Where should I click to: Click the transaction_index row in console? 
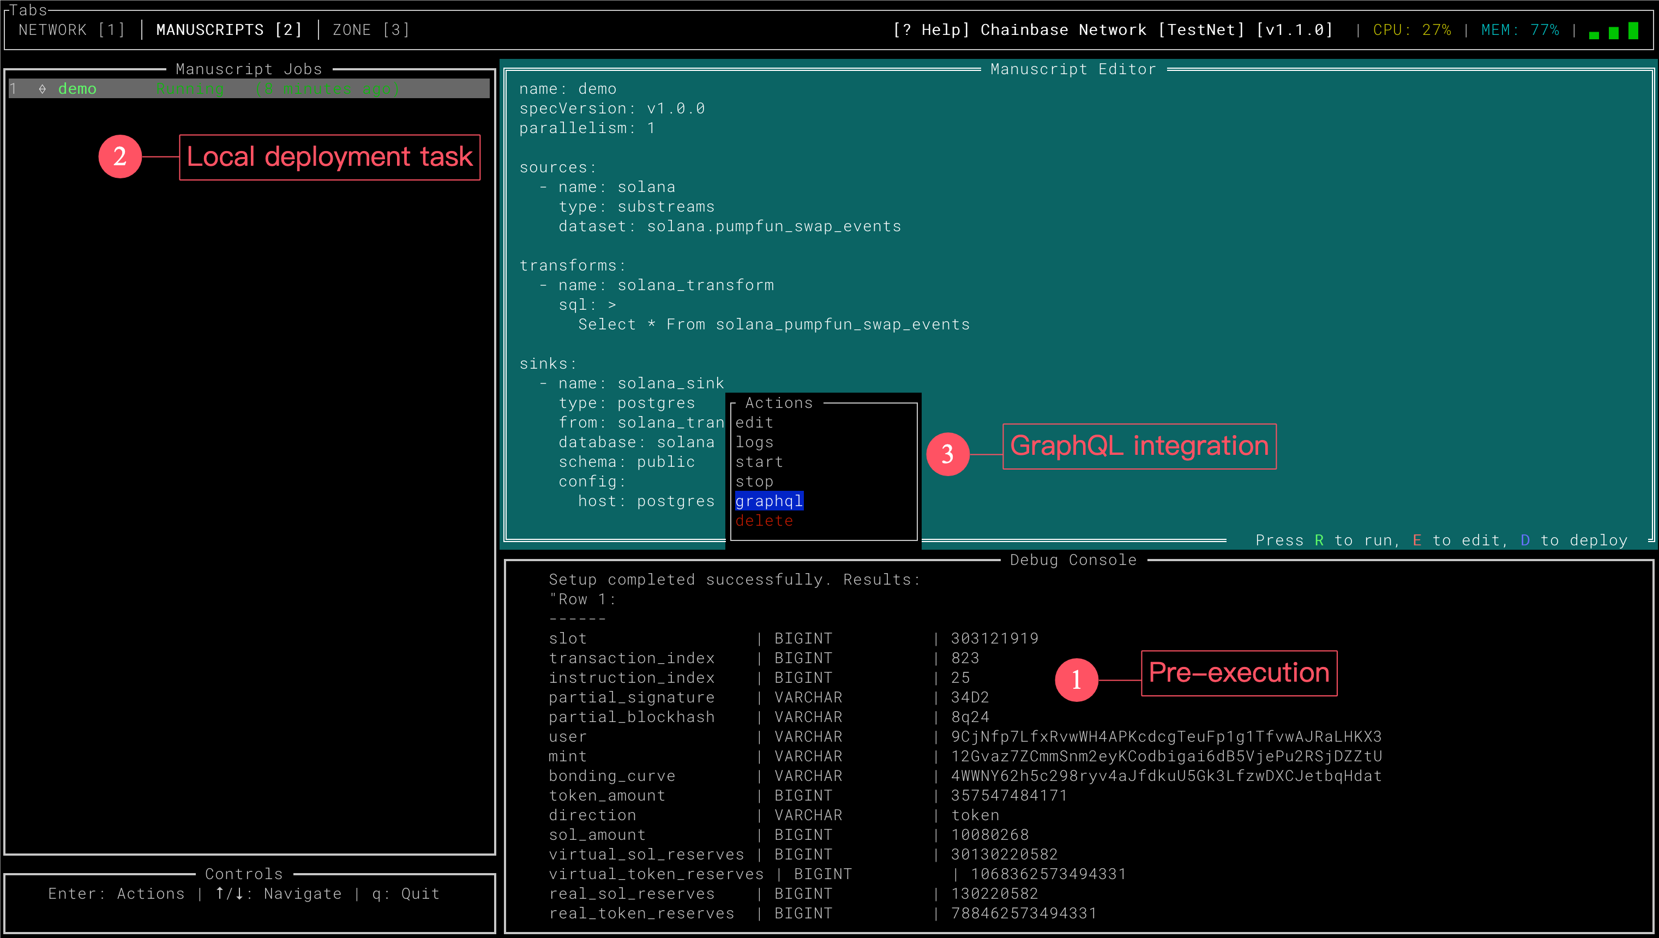point(764,658)
